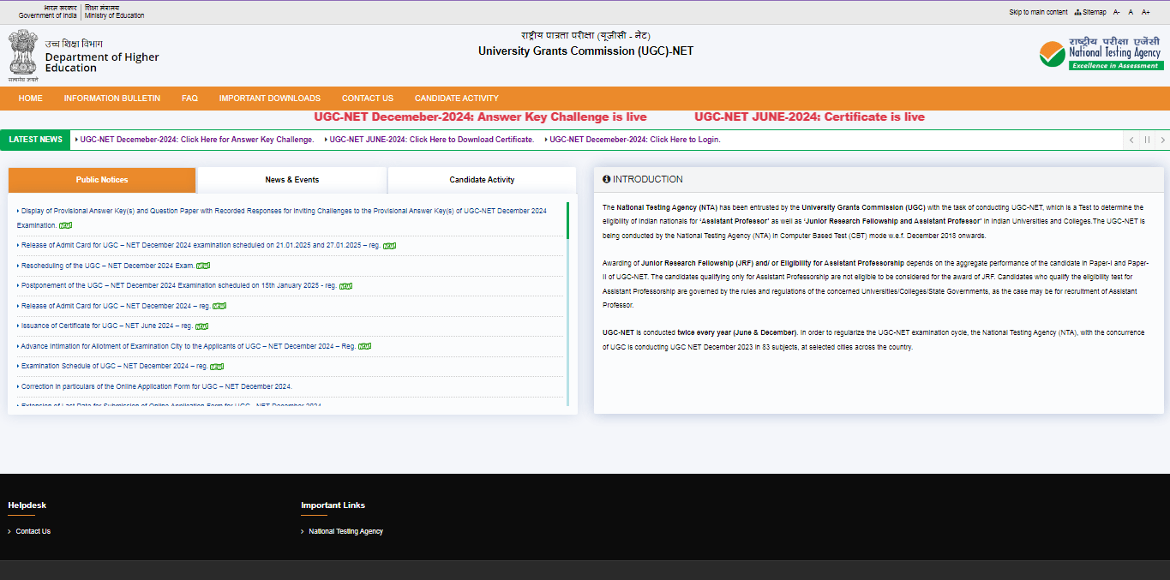The height and width of the screenshot is (580, 1170).
Task: Click the National Testing Agency logo
Action: pyautogui.click(x=1101, y=55)
